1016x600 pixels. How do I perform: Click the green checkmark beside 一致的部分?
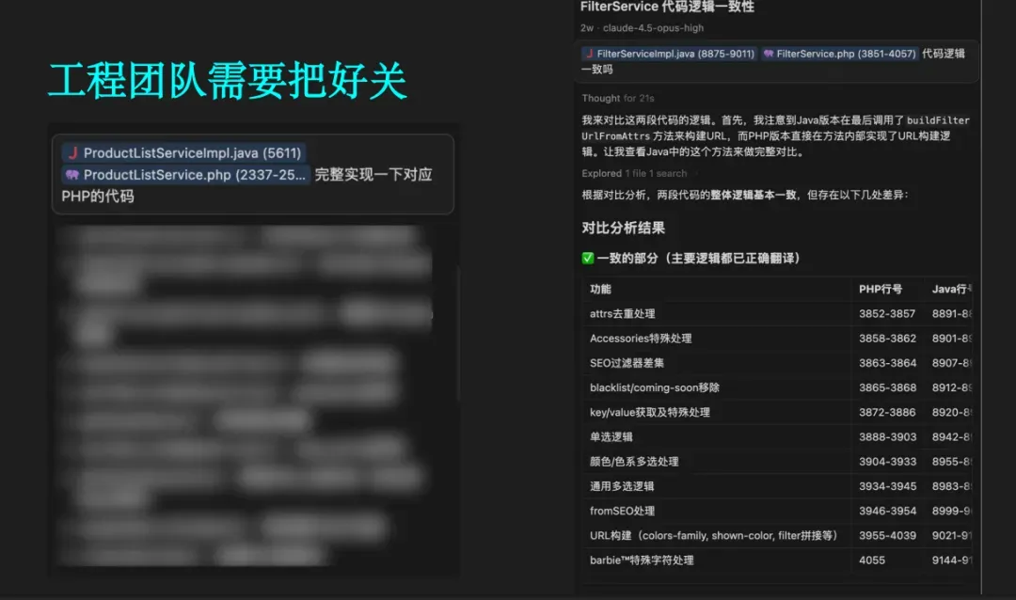[588, 259]
